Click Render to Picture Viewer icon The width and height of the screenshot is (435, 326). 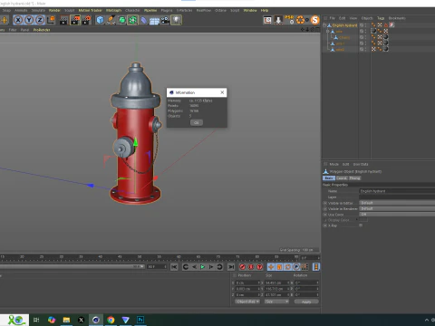pos(75,20)
